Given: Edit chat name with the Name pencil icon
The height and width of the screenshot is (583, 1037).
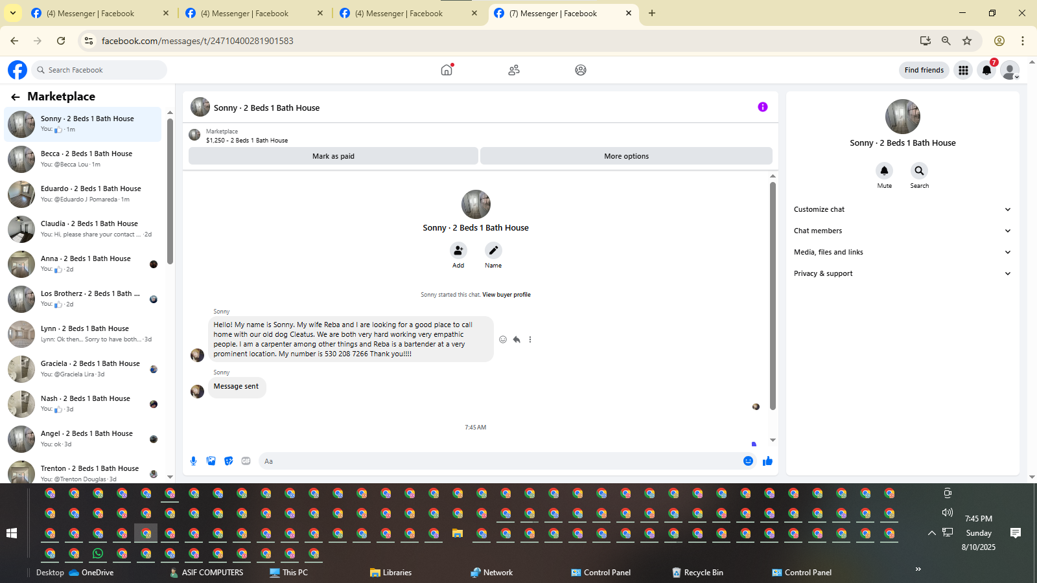Looking at the screenshot, I should tap(493, 250).
